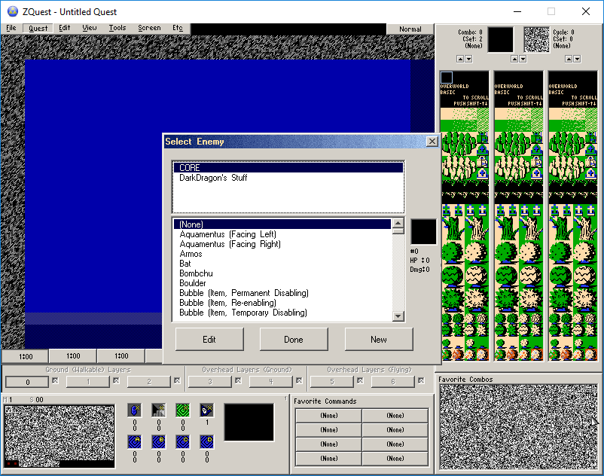The height and width of the screenshot is (476, 604).
Task: Select the blue warp square labeled B
Action: (x=158, y=441)
